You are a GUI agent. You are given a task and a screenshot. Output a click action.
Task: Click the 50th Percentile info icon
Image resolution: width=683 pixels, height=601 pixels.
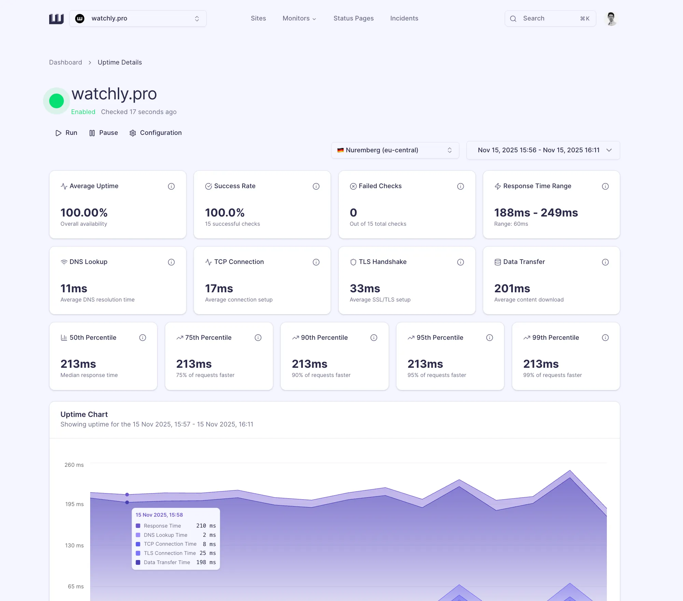[143, 338]
